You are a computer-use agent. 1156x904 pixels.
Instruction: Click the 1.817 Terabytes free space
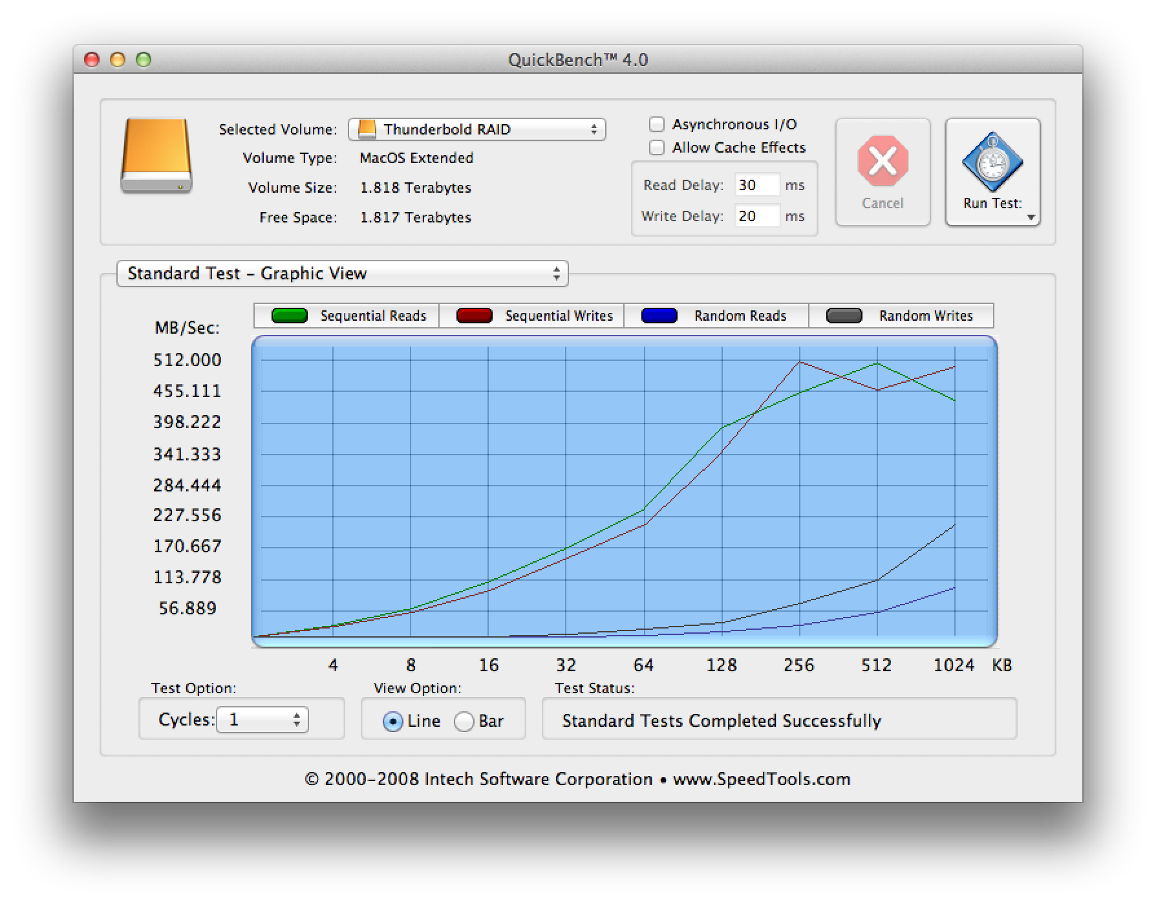tap(416, 217)
